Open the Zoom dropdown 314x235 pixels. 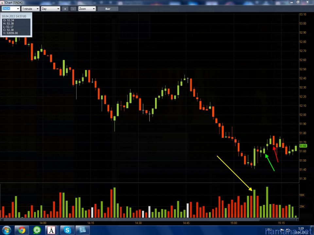click(x=94, y=9)
